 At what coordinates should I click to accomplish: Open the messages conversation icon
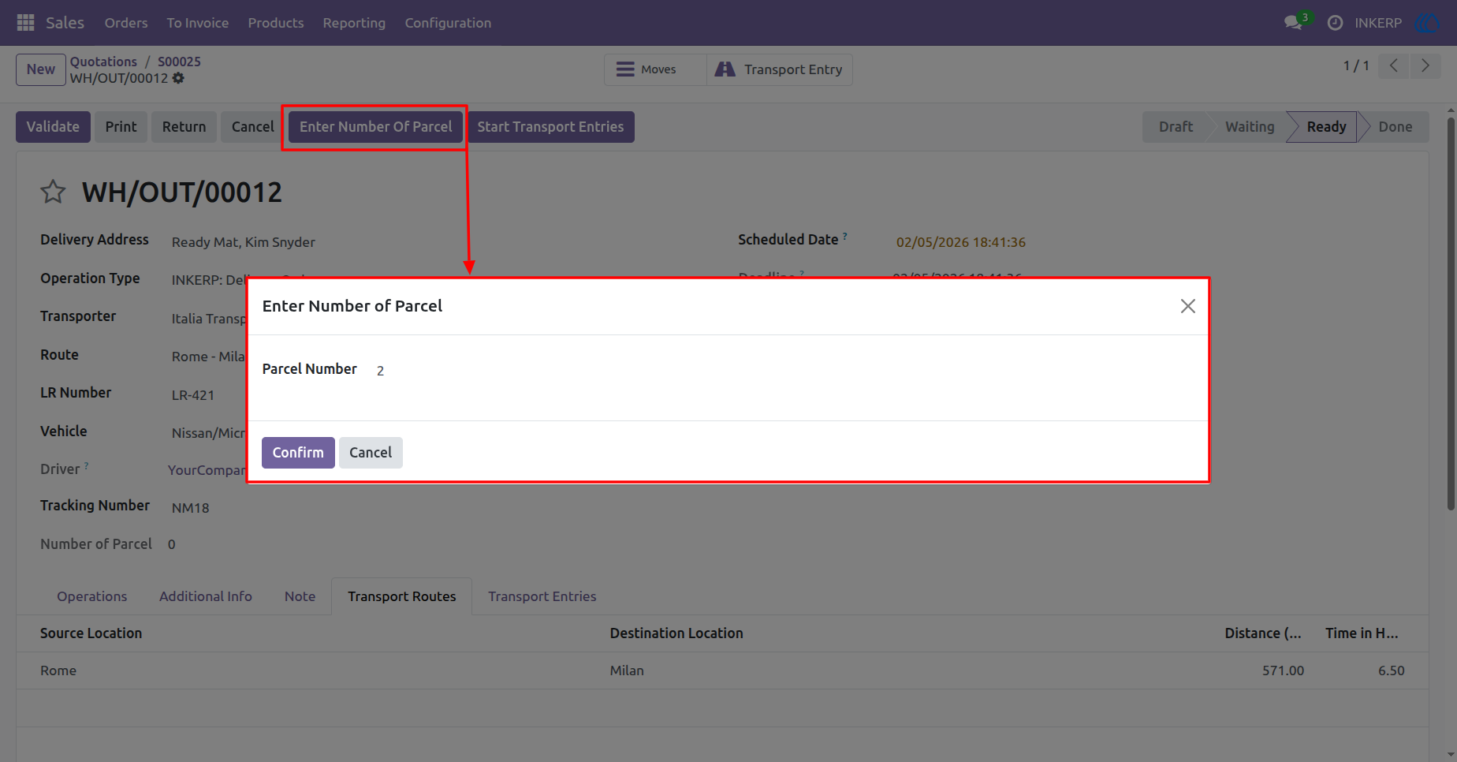(x=1293, y=23)
